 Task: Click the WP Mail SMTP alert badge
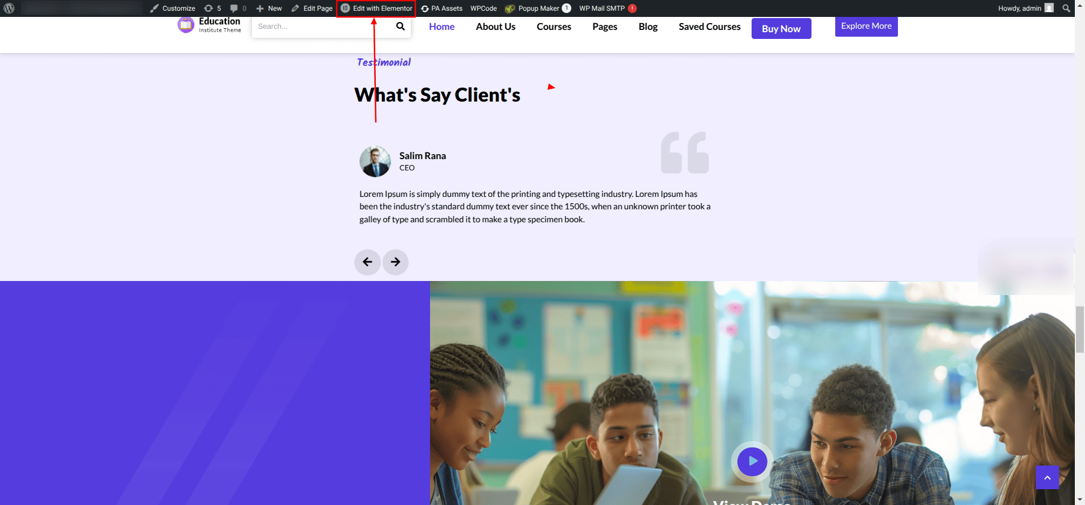coord(632,8)
